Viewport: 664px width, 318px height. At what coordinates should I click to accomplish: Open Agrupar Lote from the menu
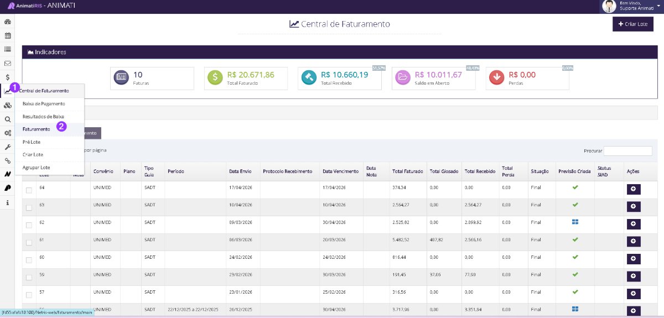36,167
